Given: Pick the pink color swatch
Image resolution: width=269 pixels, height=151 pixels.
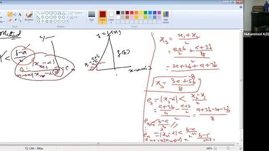Looking at the screenshot, I should point(132,17).
